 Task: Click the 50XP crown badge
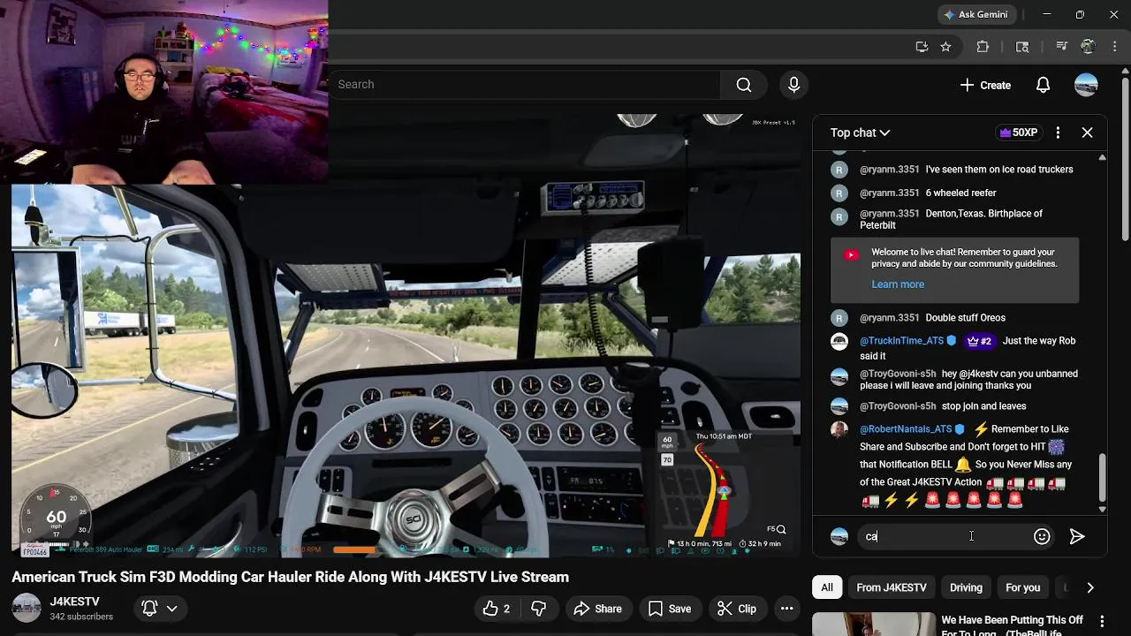(1018, 132)
